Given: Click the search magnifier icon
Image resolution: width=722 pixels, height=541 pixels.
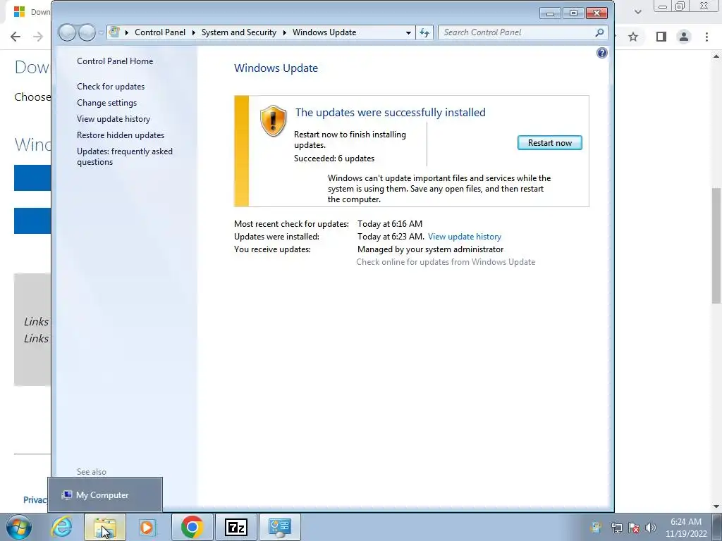Looking at the screenshot, I should [x=599, y=32].
